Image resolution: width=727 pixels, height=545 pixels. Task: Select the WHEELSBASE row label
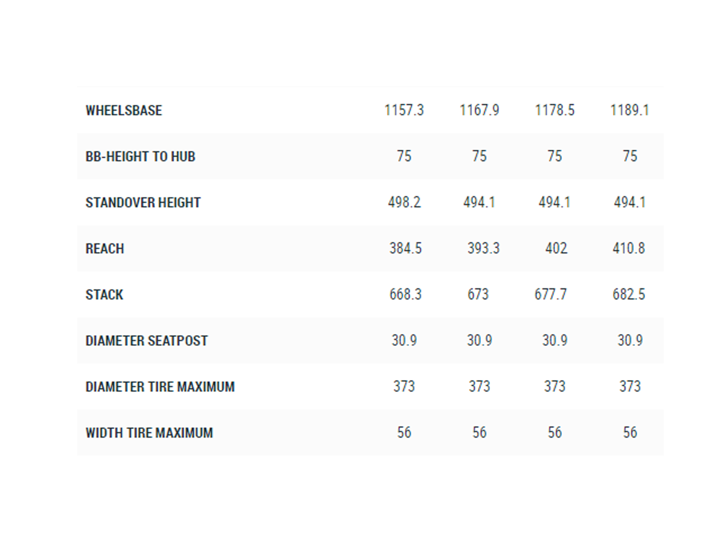(124, 110)
